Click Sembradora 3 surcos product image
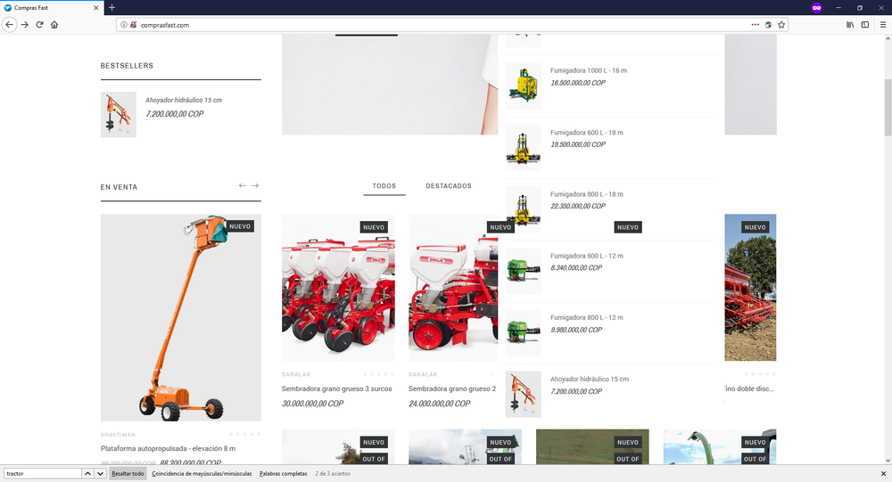 coord(338,288)
